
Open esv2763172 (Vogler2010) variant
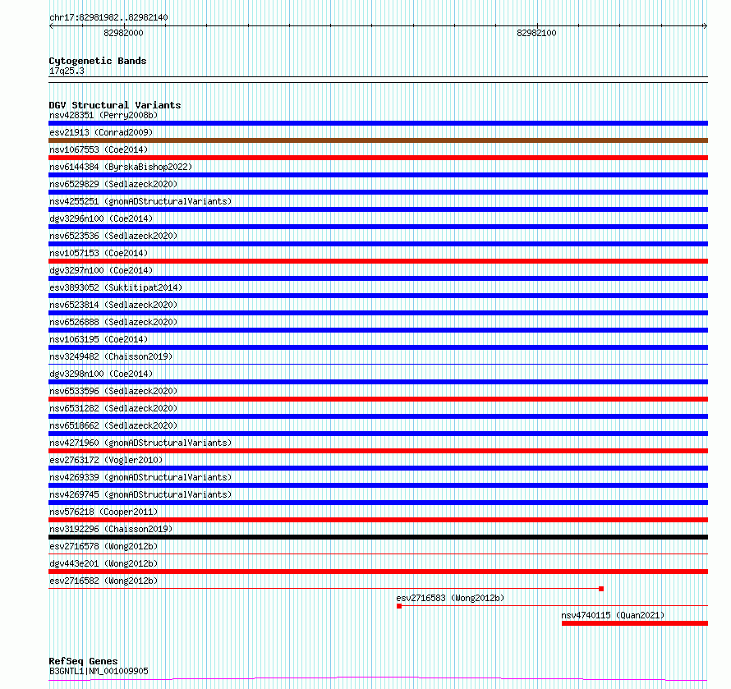(x=106, y=460)
